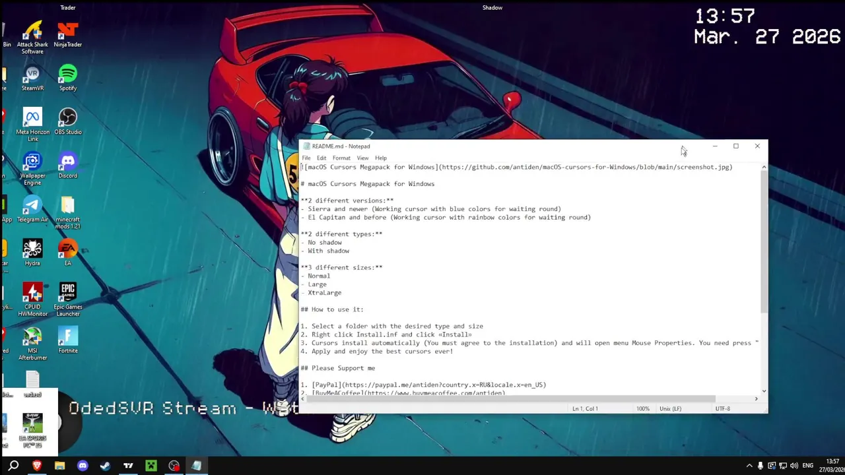The image size is (845, 475).
Task: Select Telegram Air desktop shortcut
Action: (32, 208)
